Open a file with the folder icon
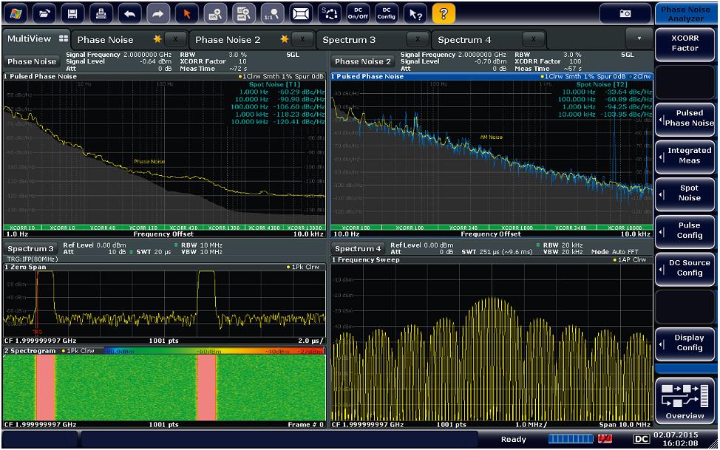 click(42, 12)
